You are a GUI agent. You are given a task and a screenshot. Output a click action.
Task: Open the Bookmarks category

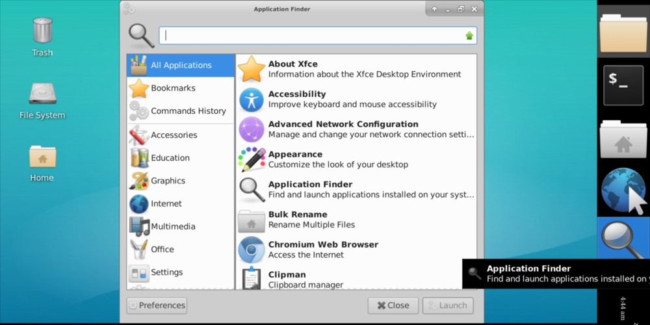point(181,88)
